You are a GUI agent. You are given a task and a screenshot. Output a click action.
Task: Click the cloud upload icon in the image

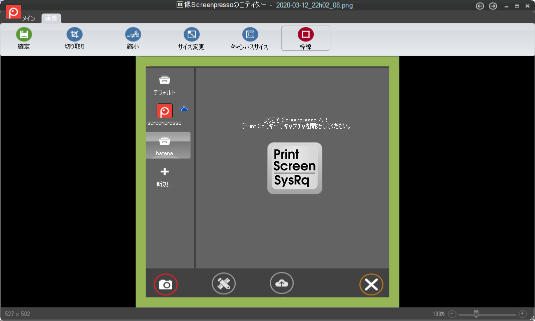[x=281, y=283]
